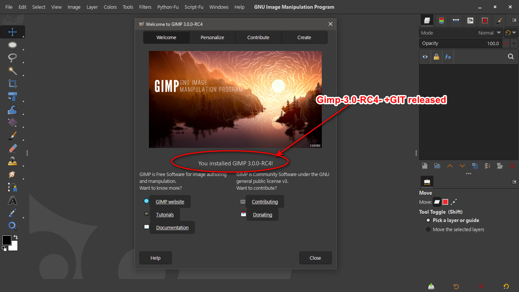
Task: Raise the layer with the up arrow
Action: 450,166
